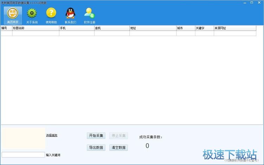Sort by the 座机 column header
Viewport: 264px width, 165px height.
112,28
